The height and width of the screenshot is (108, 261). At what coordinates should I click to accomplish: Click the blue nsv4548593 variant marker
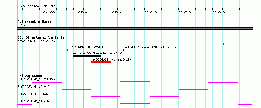(123, 50)
